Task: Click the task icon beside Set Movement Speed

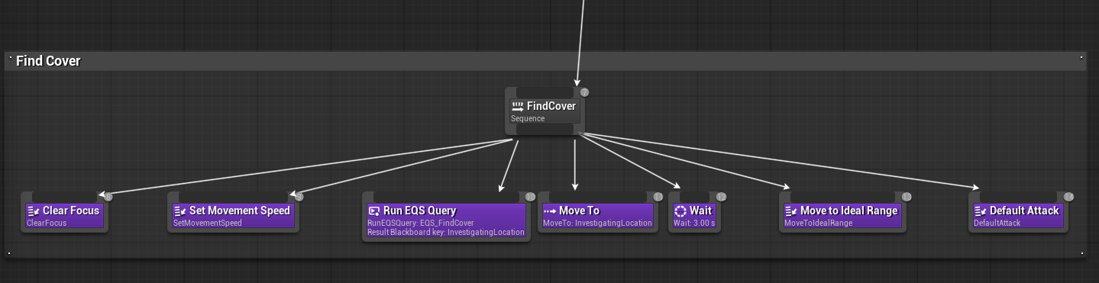Action: pyautogui.click(x=179, y=211)
